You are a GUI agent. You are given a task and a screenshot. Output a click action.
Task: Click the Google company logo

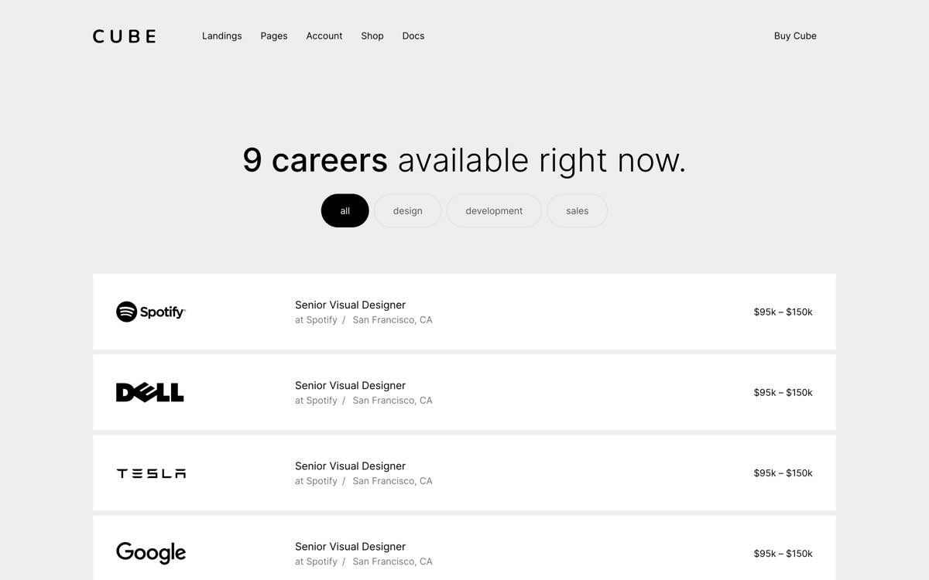pos(150,552)
